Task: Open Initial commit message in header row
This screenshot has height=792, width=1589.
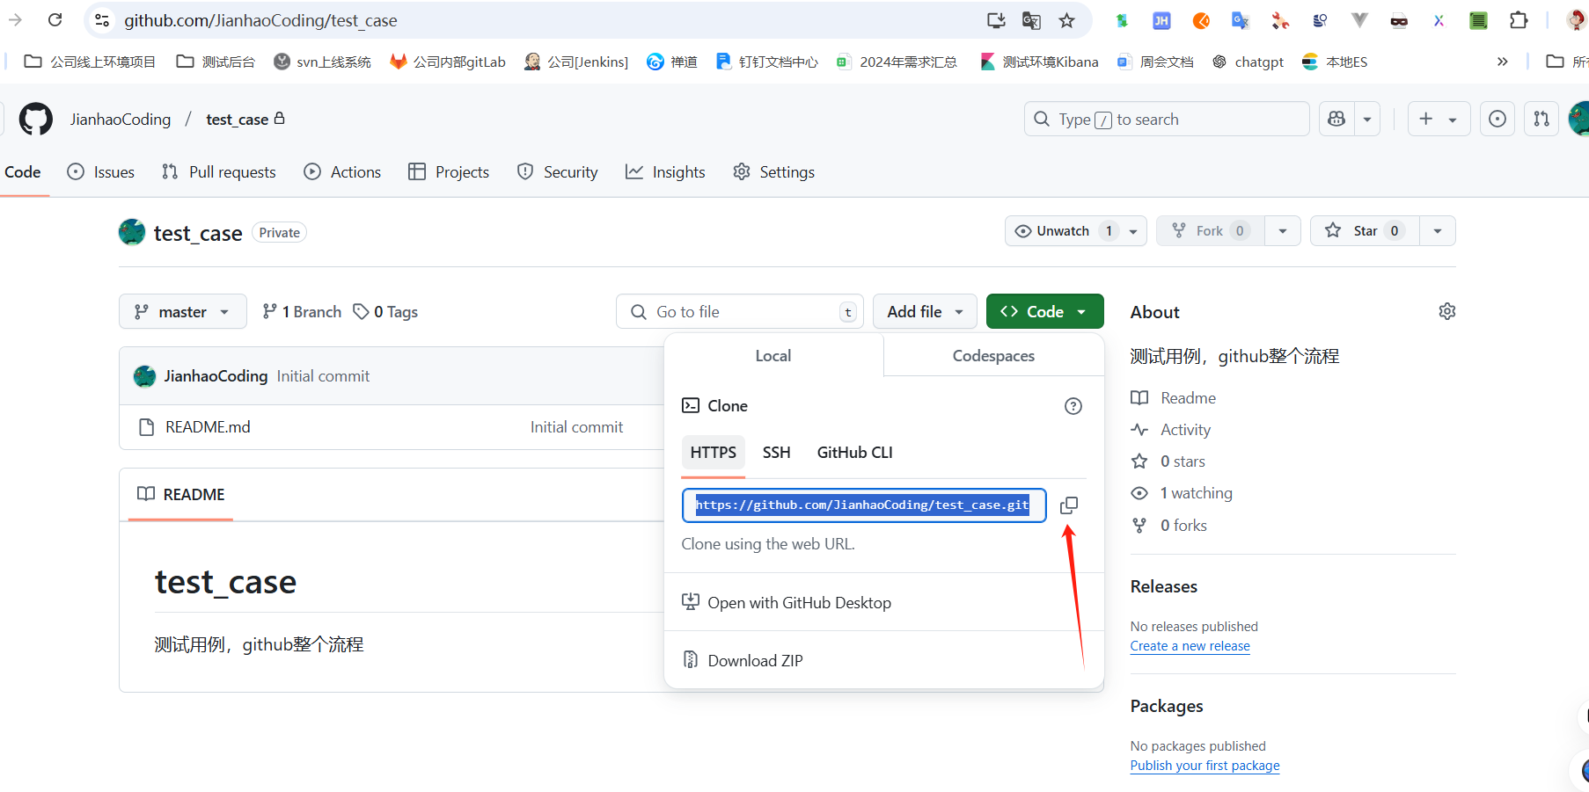Action: pos(323,376)
